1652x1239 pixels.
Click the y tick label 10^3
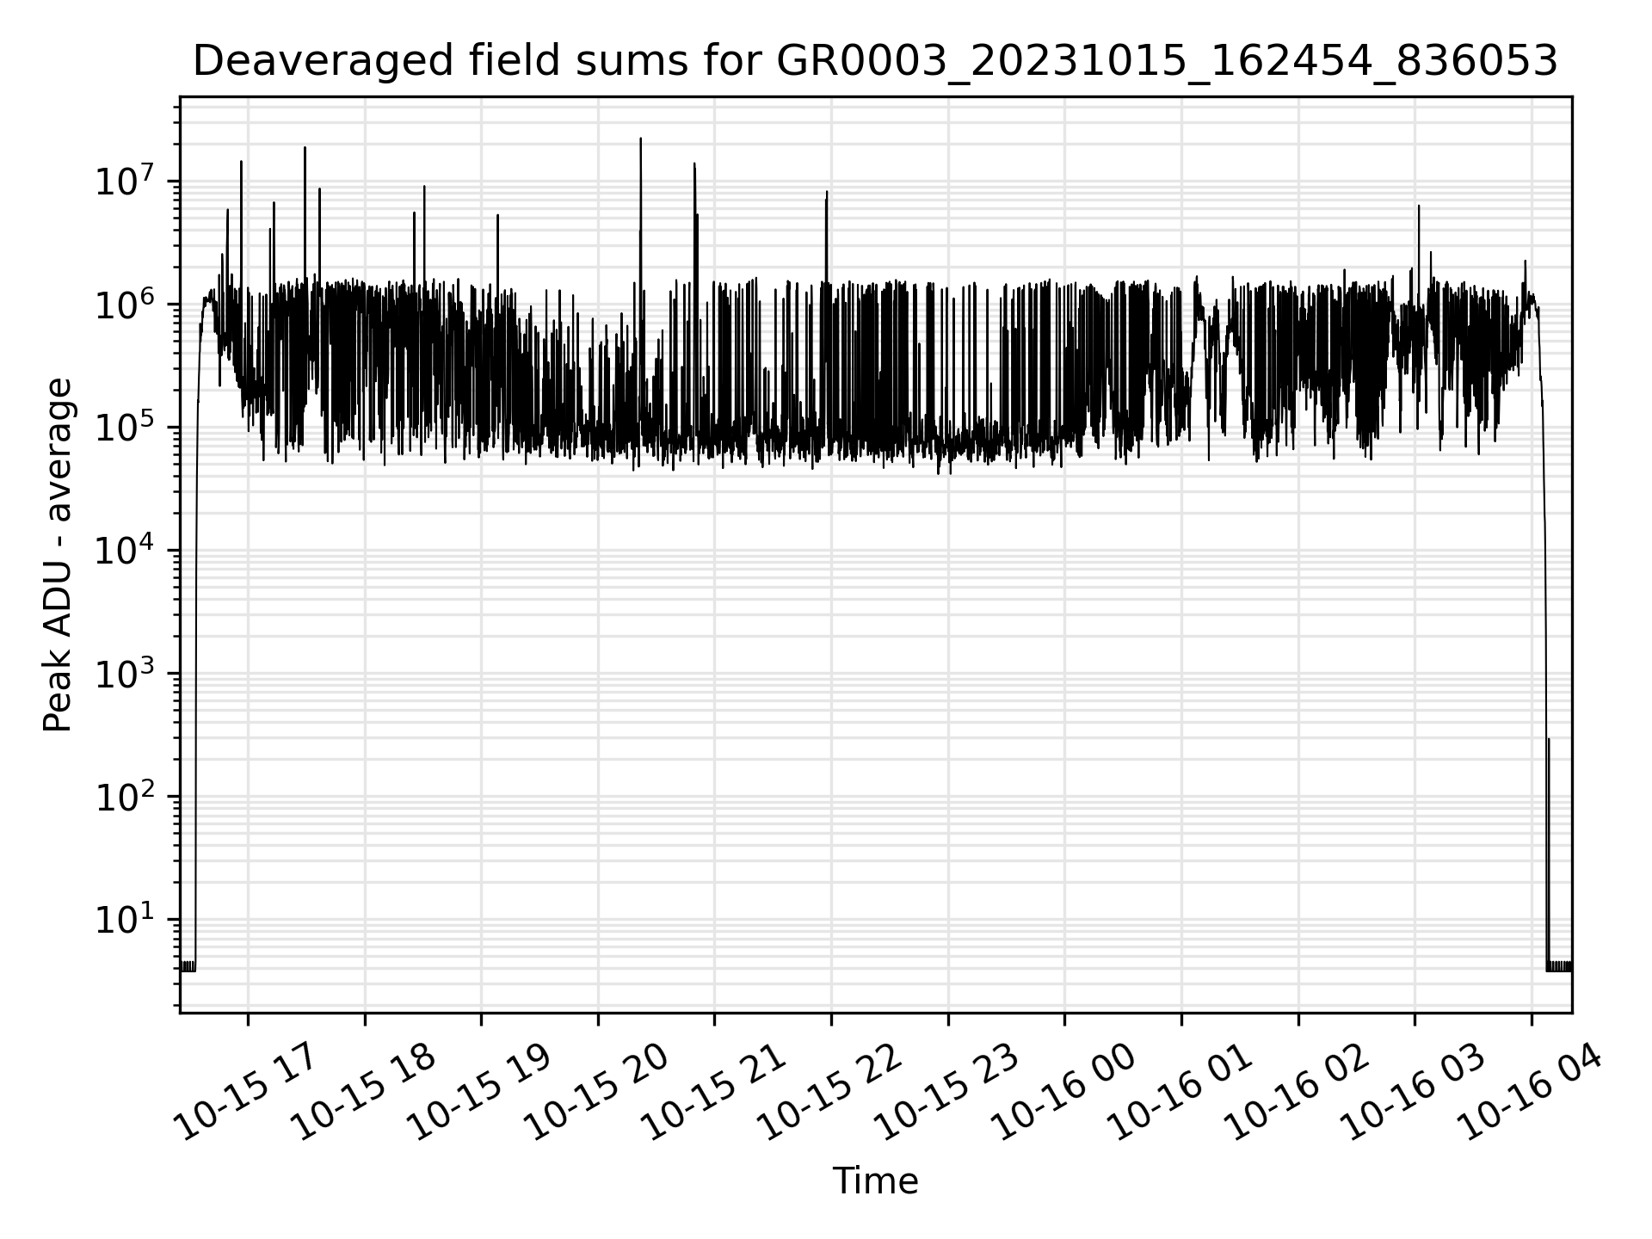[x=125, y=673]
